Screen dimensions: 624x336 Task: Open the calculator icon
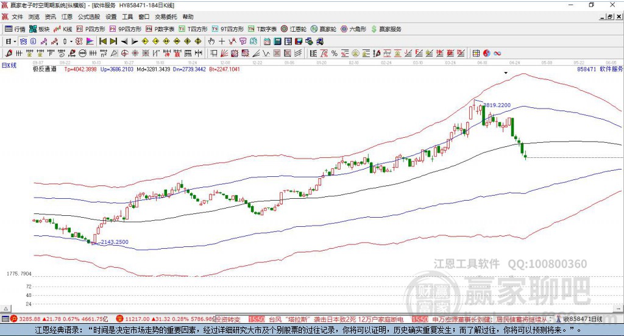point(277,41)
